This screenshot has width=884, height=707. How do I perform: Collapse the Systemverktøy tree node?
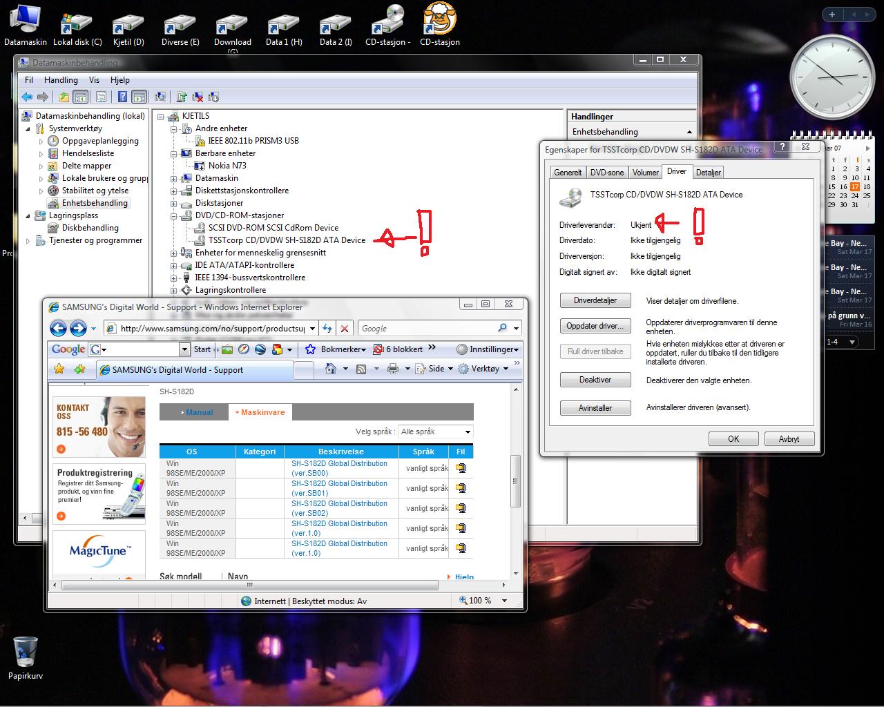(28, 128)
